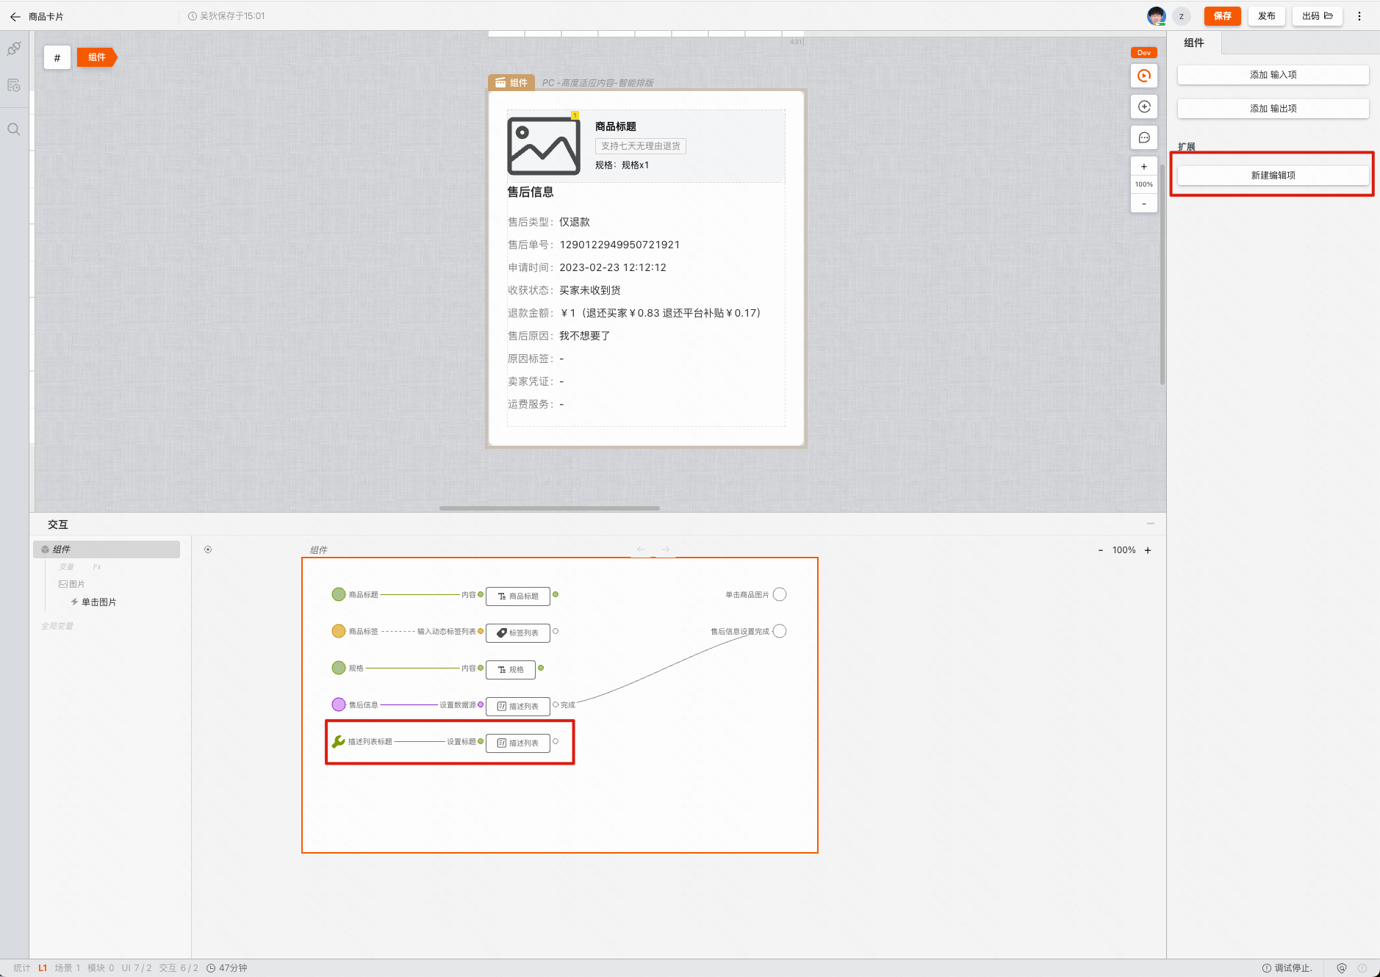Click the 全局变量 label
This screenshot has width=1380, height=977.
(x=57, y=626)
